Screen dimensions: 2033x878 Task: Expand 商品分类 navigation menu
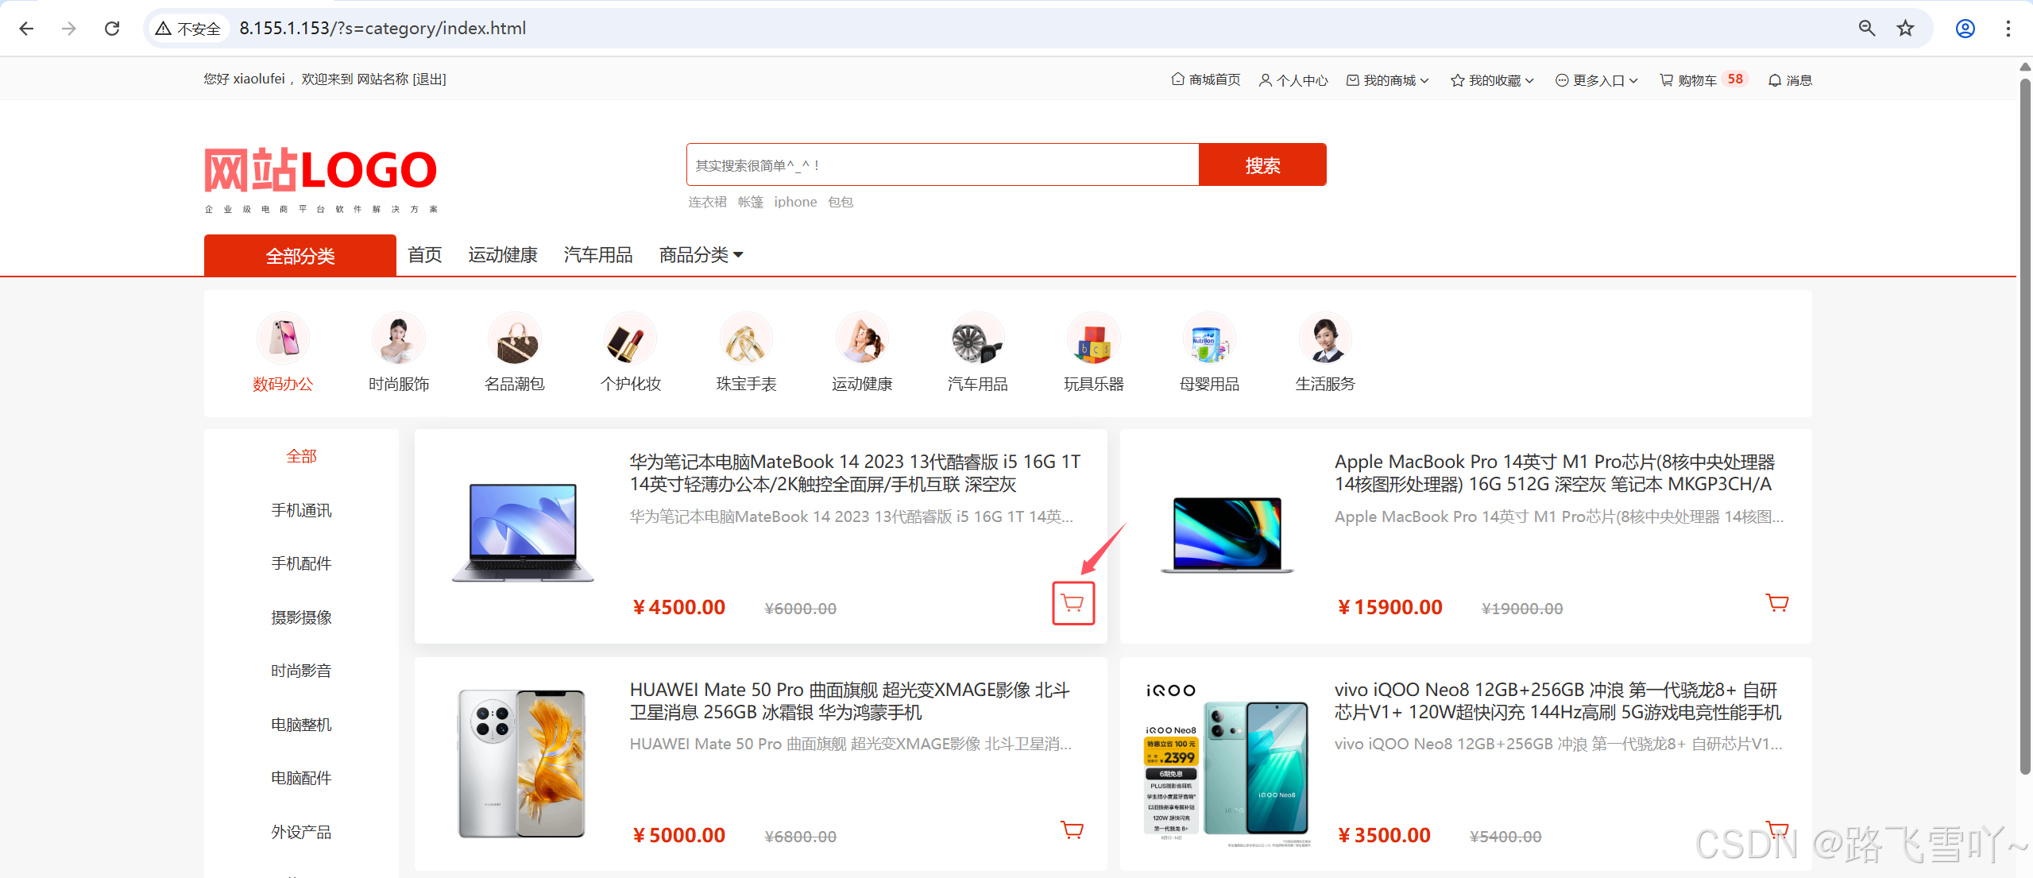click(x=701, y=254)
